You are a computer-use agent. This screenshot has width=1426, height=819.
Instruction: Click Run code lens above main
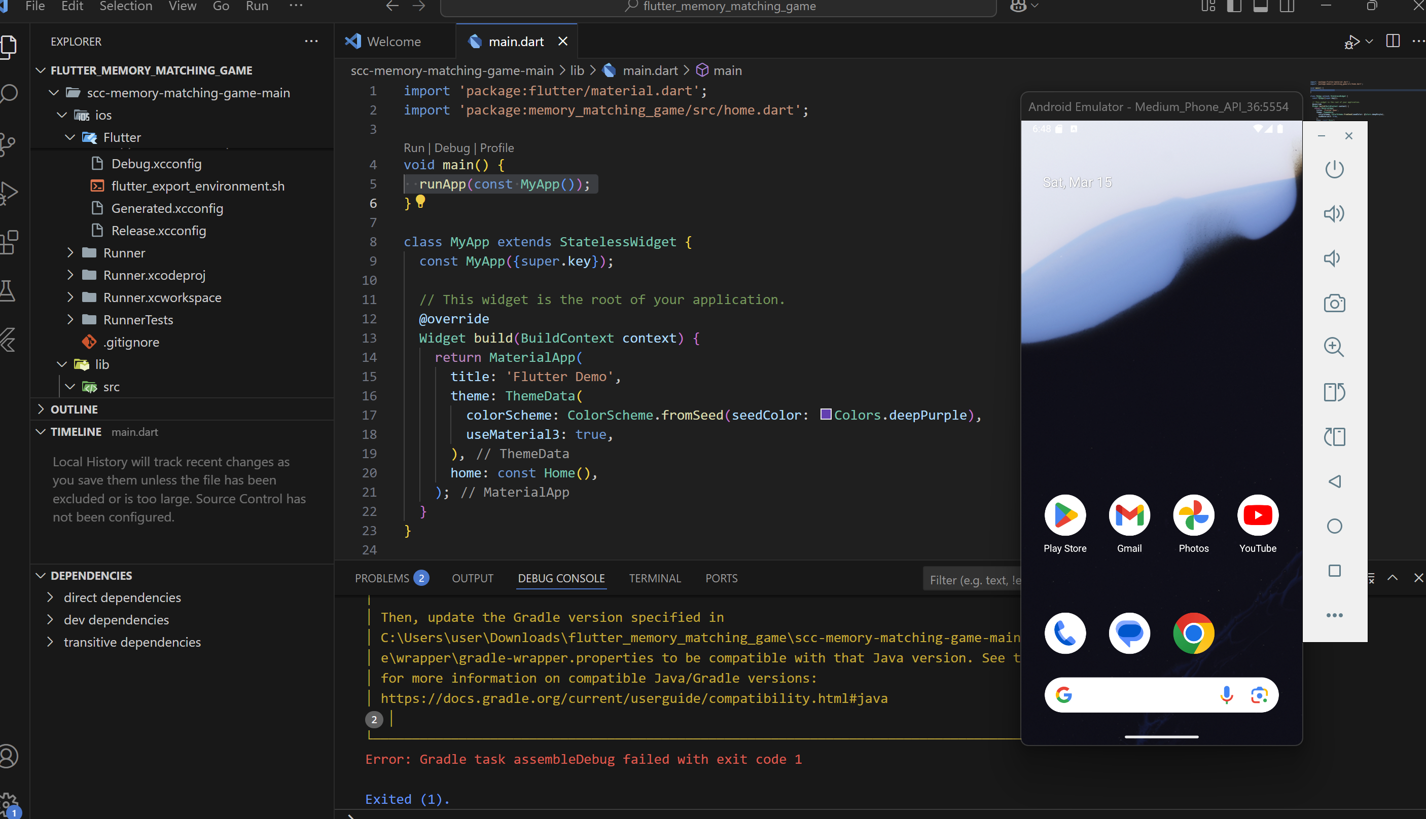pos(414,148)
